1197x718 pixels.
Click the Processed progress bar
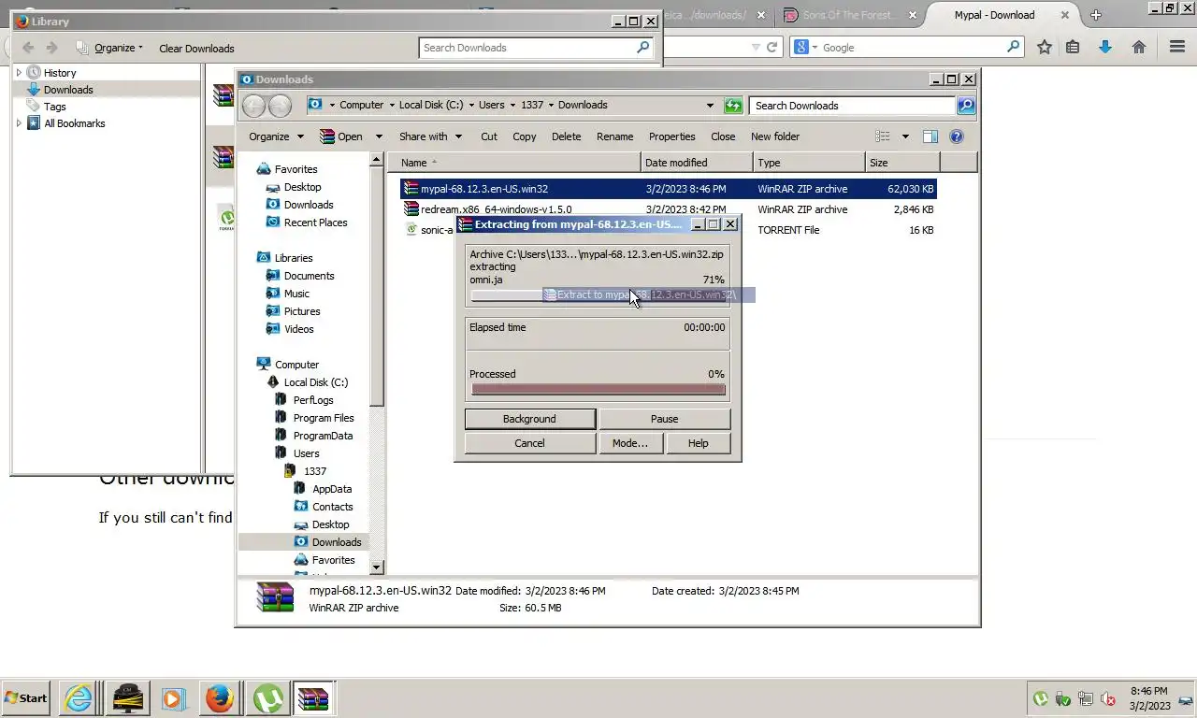[598, 390]
